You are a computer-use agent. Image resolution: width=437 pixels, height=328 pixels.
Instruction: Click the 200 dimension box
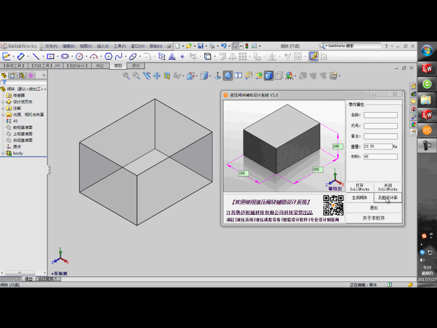coord(317,169)
